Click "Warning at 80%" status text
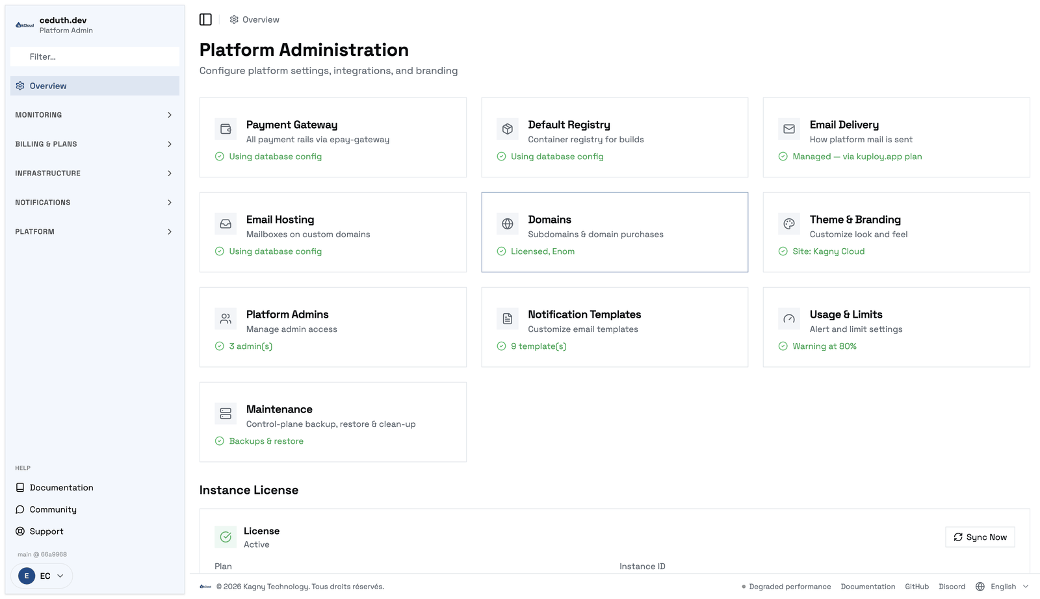 (x=824, y=346)
